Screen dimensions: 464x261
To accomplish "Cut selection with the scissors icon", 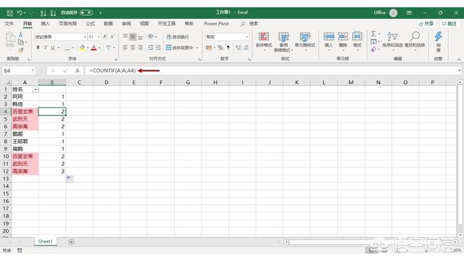I will (x=21, y=35).
